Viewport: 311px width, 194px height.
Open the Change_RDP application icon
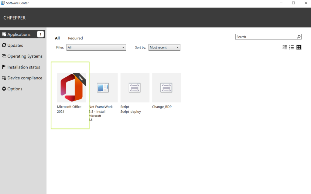167,88
